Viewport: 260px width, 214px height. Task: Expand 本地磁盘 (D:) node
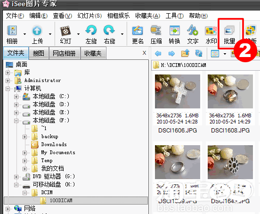[x=16, y=105]
